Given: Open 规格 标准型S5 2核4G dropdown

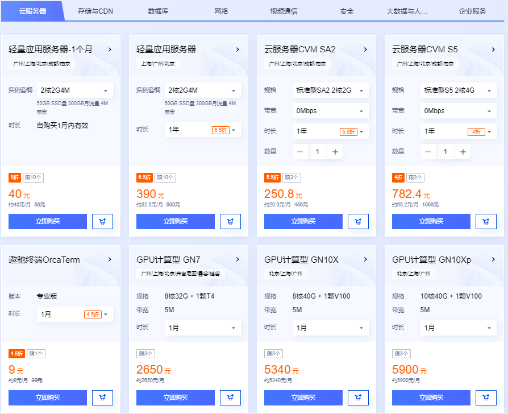Looking at the screenshot, I should [459, 90].
